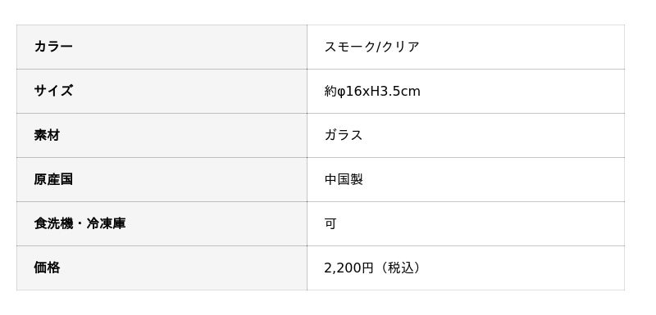Click the 価格 label cell
Viewport: 656px width, 315px height.
click(x=162, y=268)
